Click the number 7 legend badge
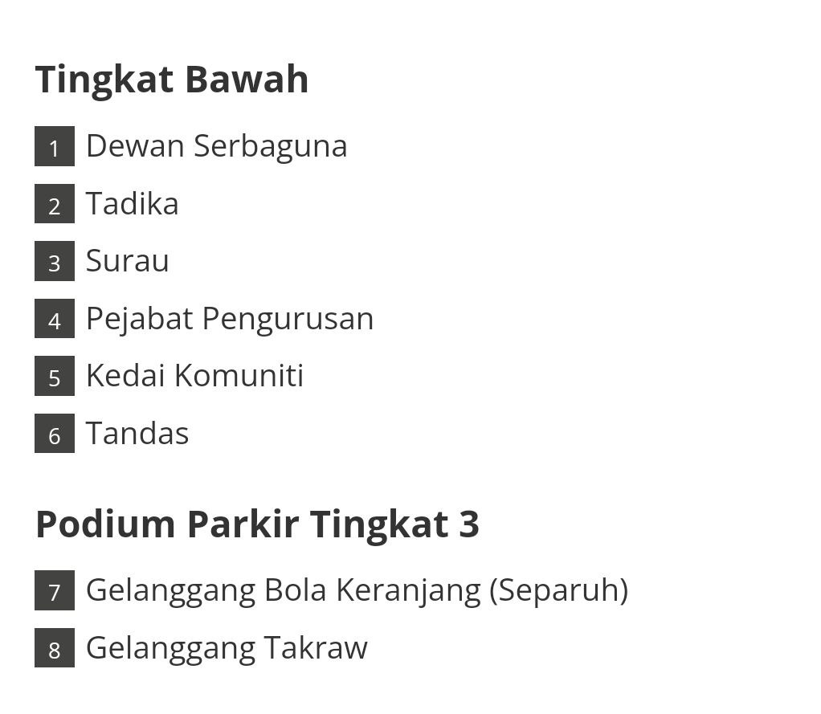Screen dimensions: 821x714 point(55,590)
